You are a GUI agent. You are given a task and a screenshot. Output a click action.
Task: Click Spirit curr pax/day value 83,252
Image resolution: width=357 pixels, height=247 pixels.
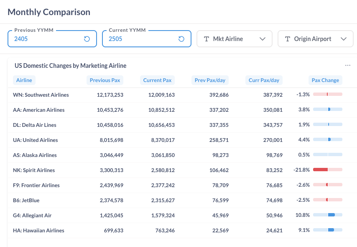pos(274,170)
